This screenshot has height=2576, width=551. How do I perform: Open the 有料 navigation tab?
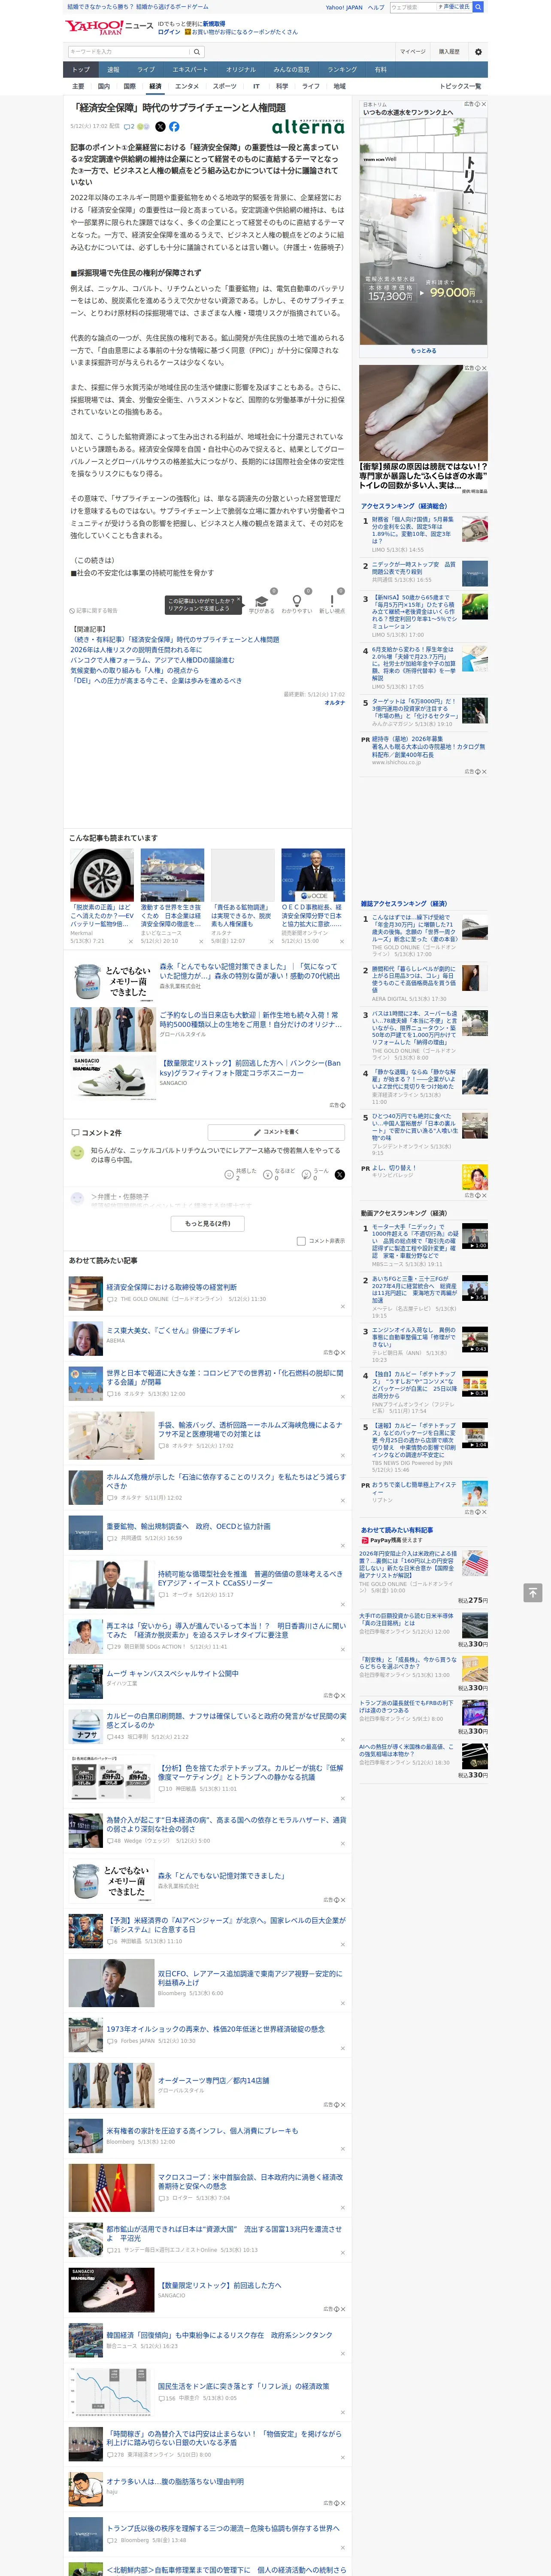click(x=380, y=70)
